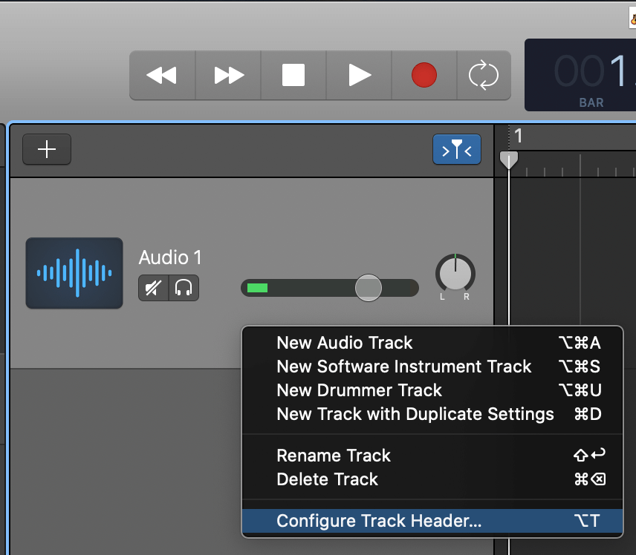Viewport: 636px width, 555px height.
Task: Toggle record arm by clicking the record circle
Action: (x=424, y=74)
